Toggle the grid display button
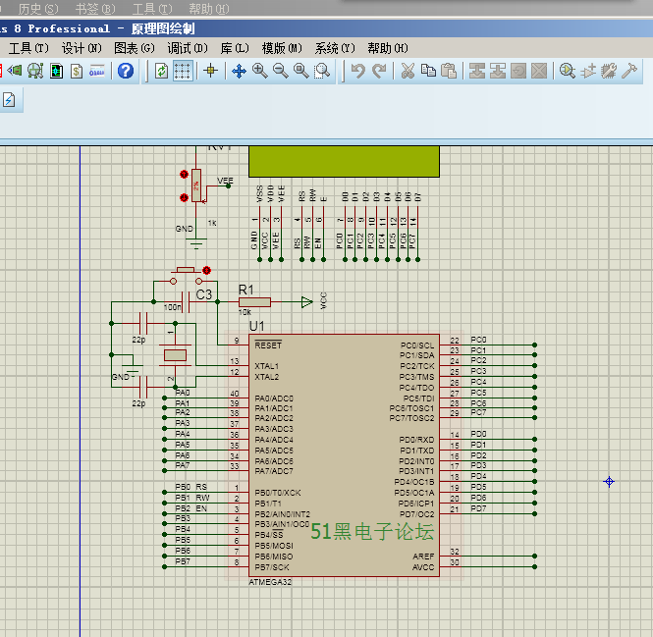 coord(183,71)
